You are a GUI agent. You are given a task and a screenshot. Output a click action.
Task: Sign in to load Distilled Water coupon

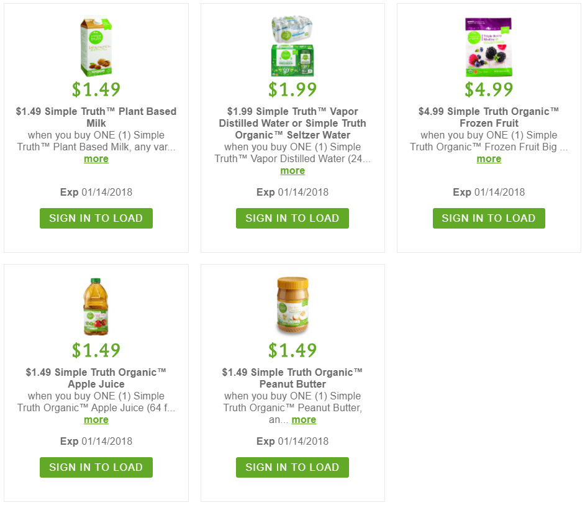(x=292, y=218)
